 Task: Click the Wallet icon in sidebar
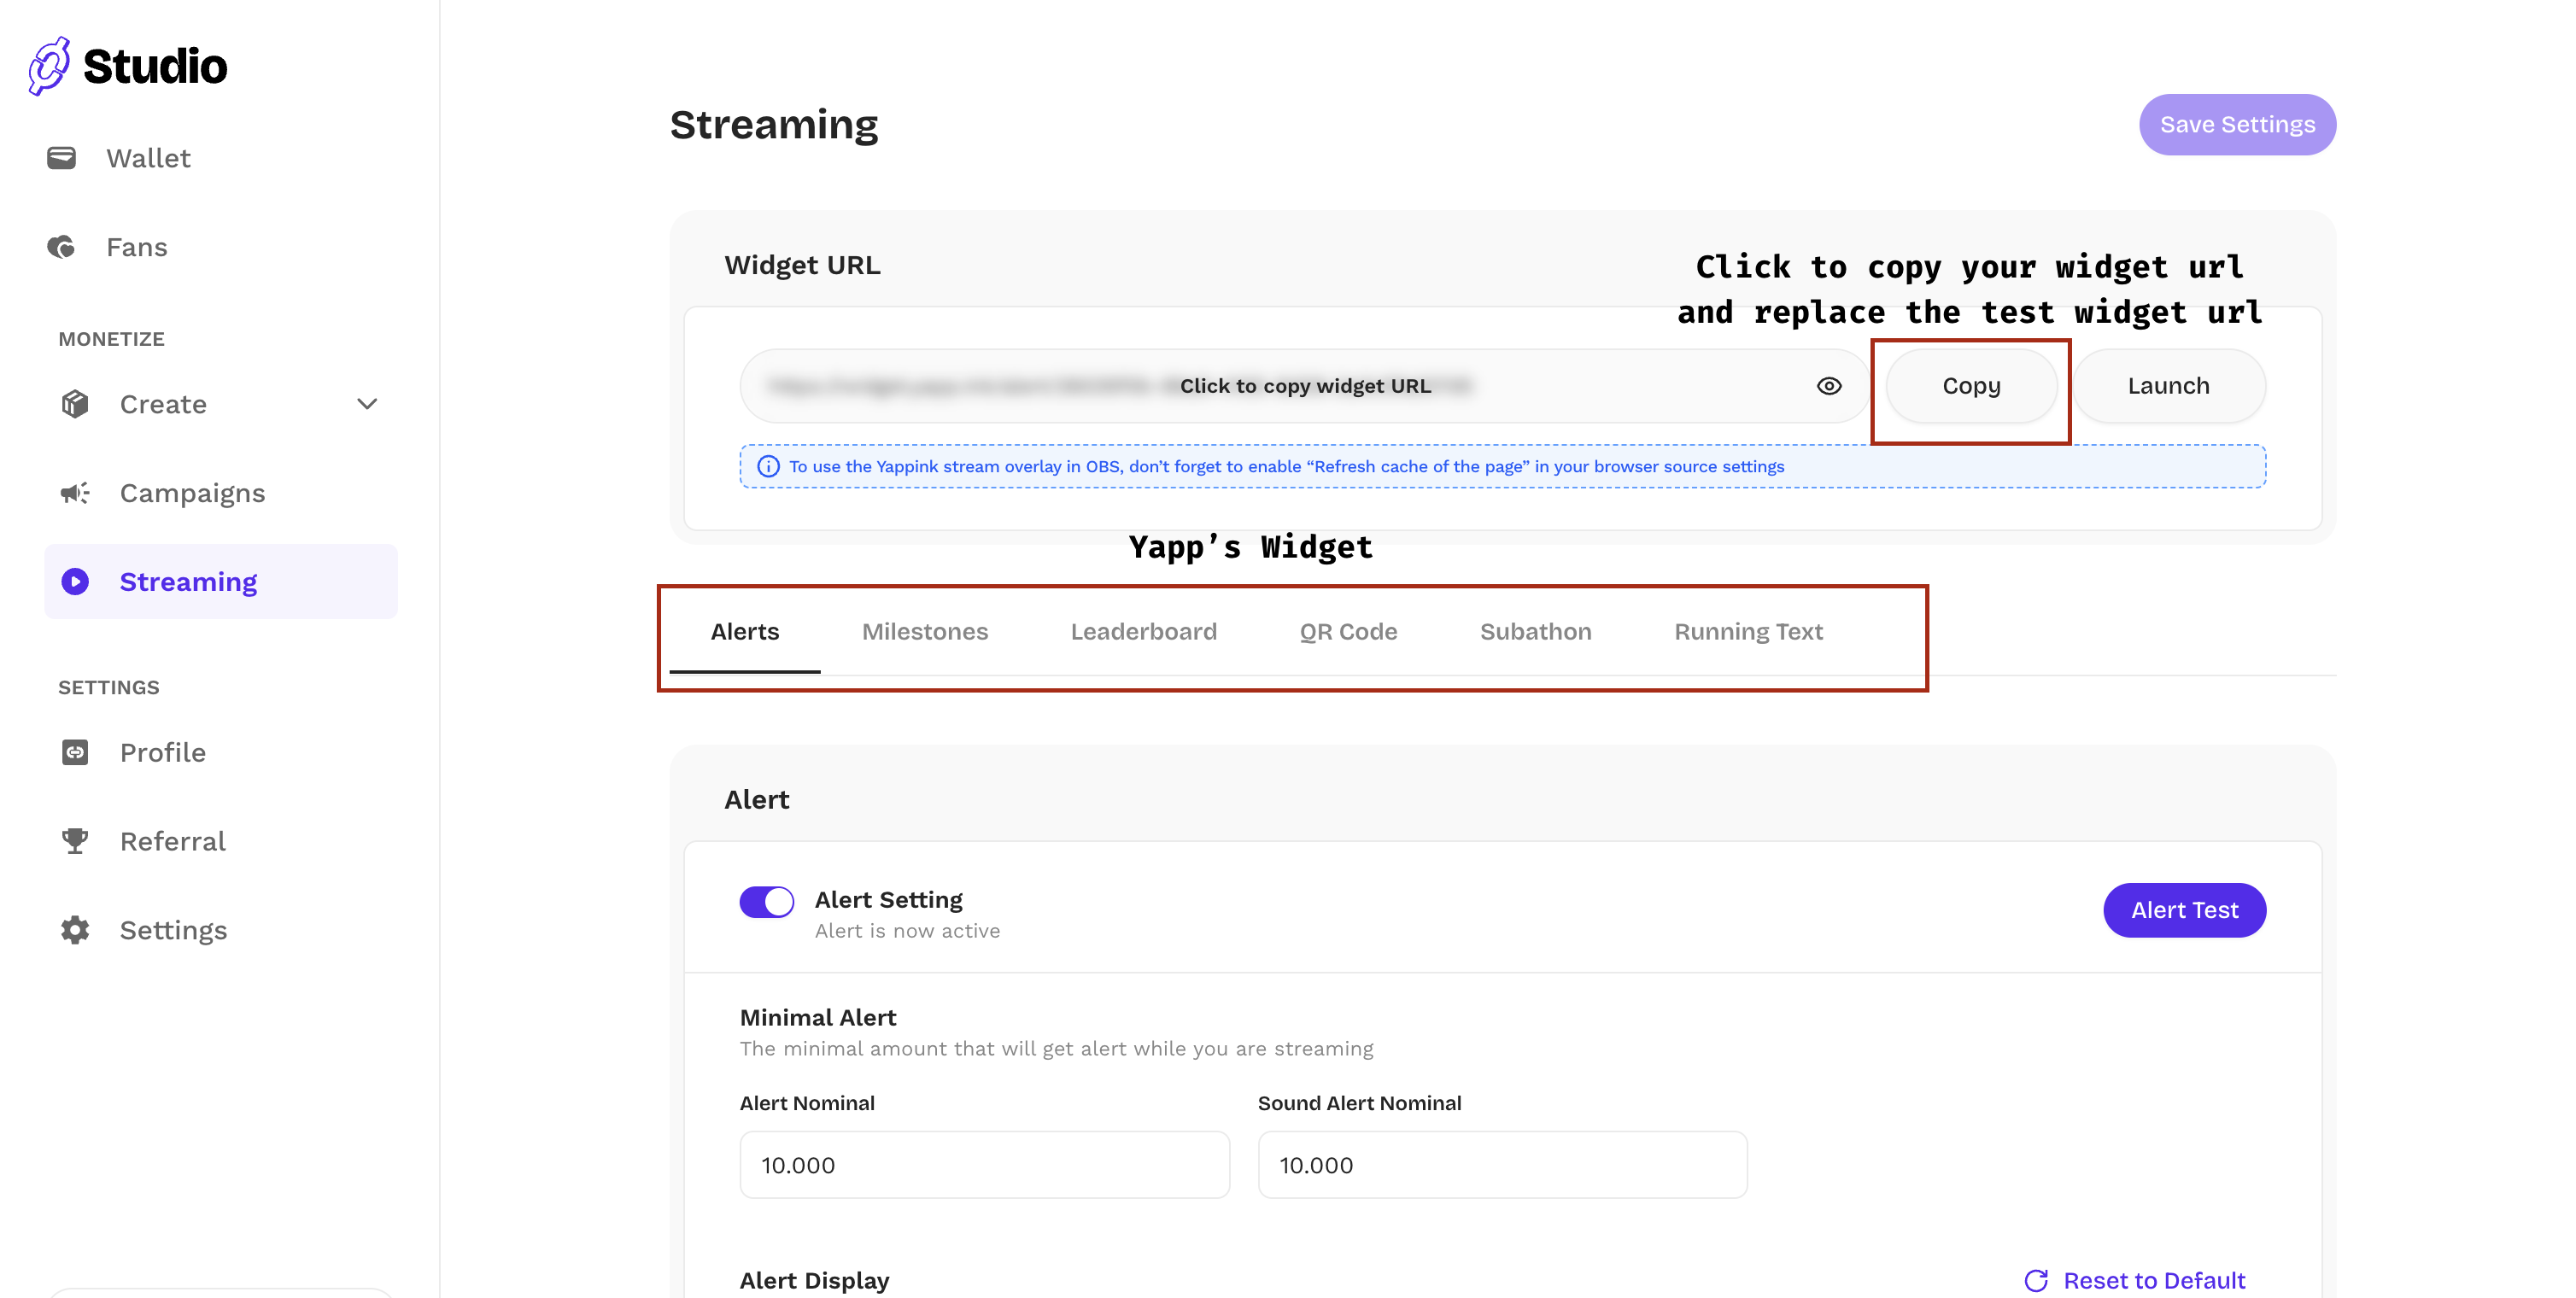coord(61,158)
